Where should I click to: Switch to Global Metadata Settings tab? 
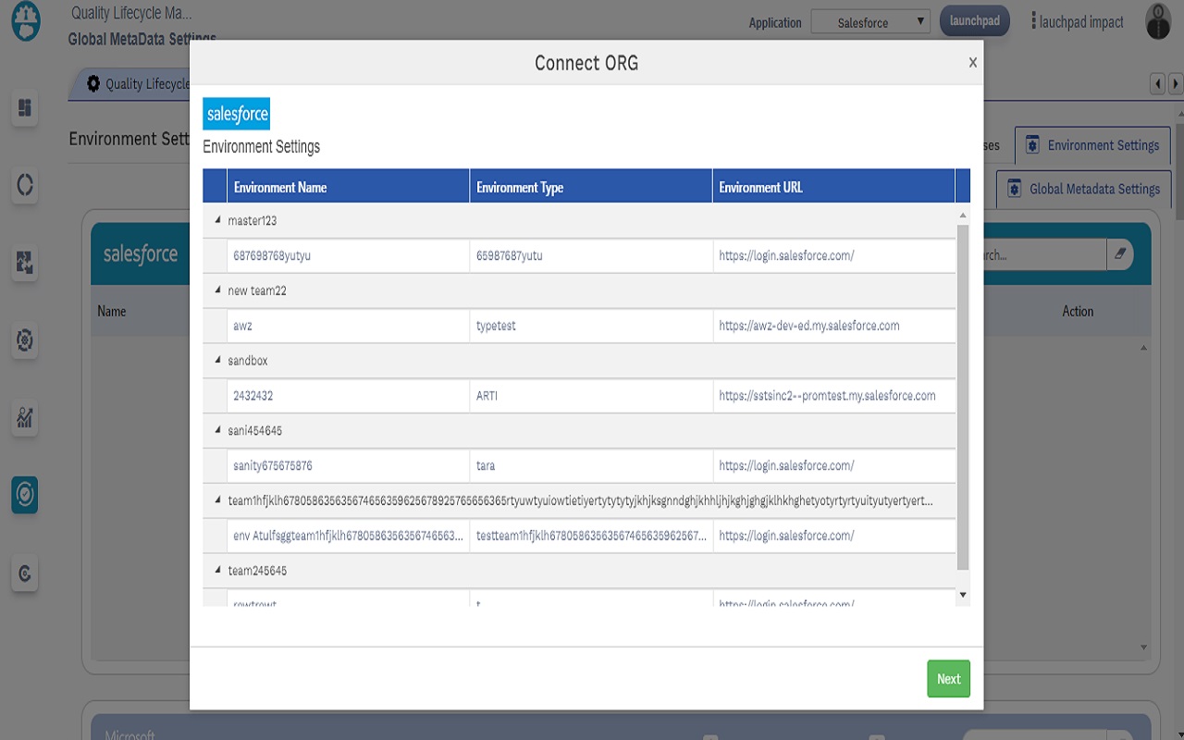pyautogui.click(x=1084, y=189)
